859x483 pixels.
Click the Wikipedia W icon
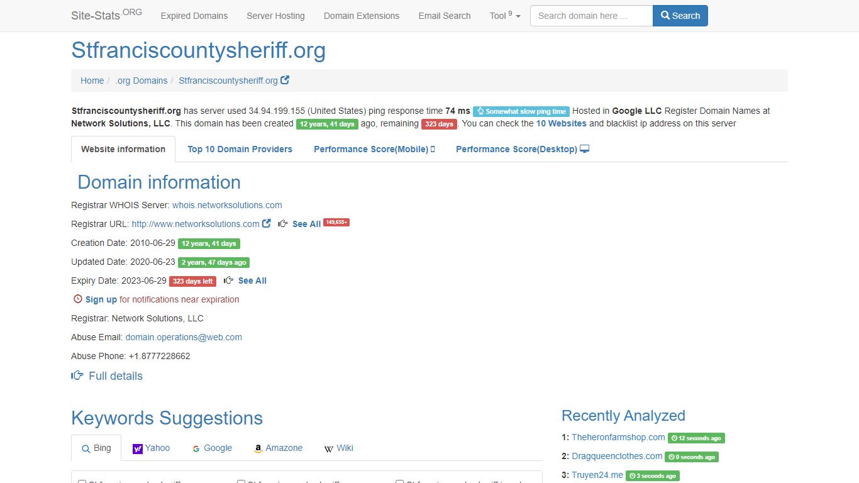[329, 448]
